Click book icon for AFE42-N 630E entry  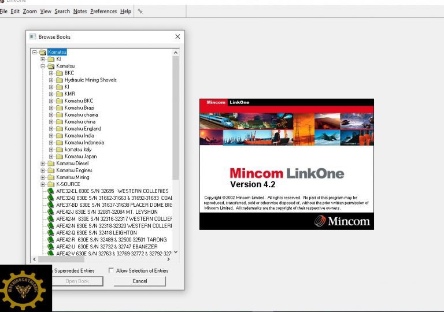click(x=51, y=226)
